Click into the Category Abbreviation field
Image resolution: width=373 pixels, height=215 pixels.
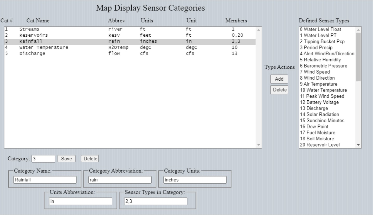(x=120, y=180)
